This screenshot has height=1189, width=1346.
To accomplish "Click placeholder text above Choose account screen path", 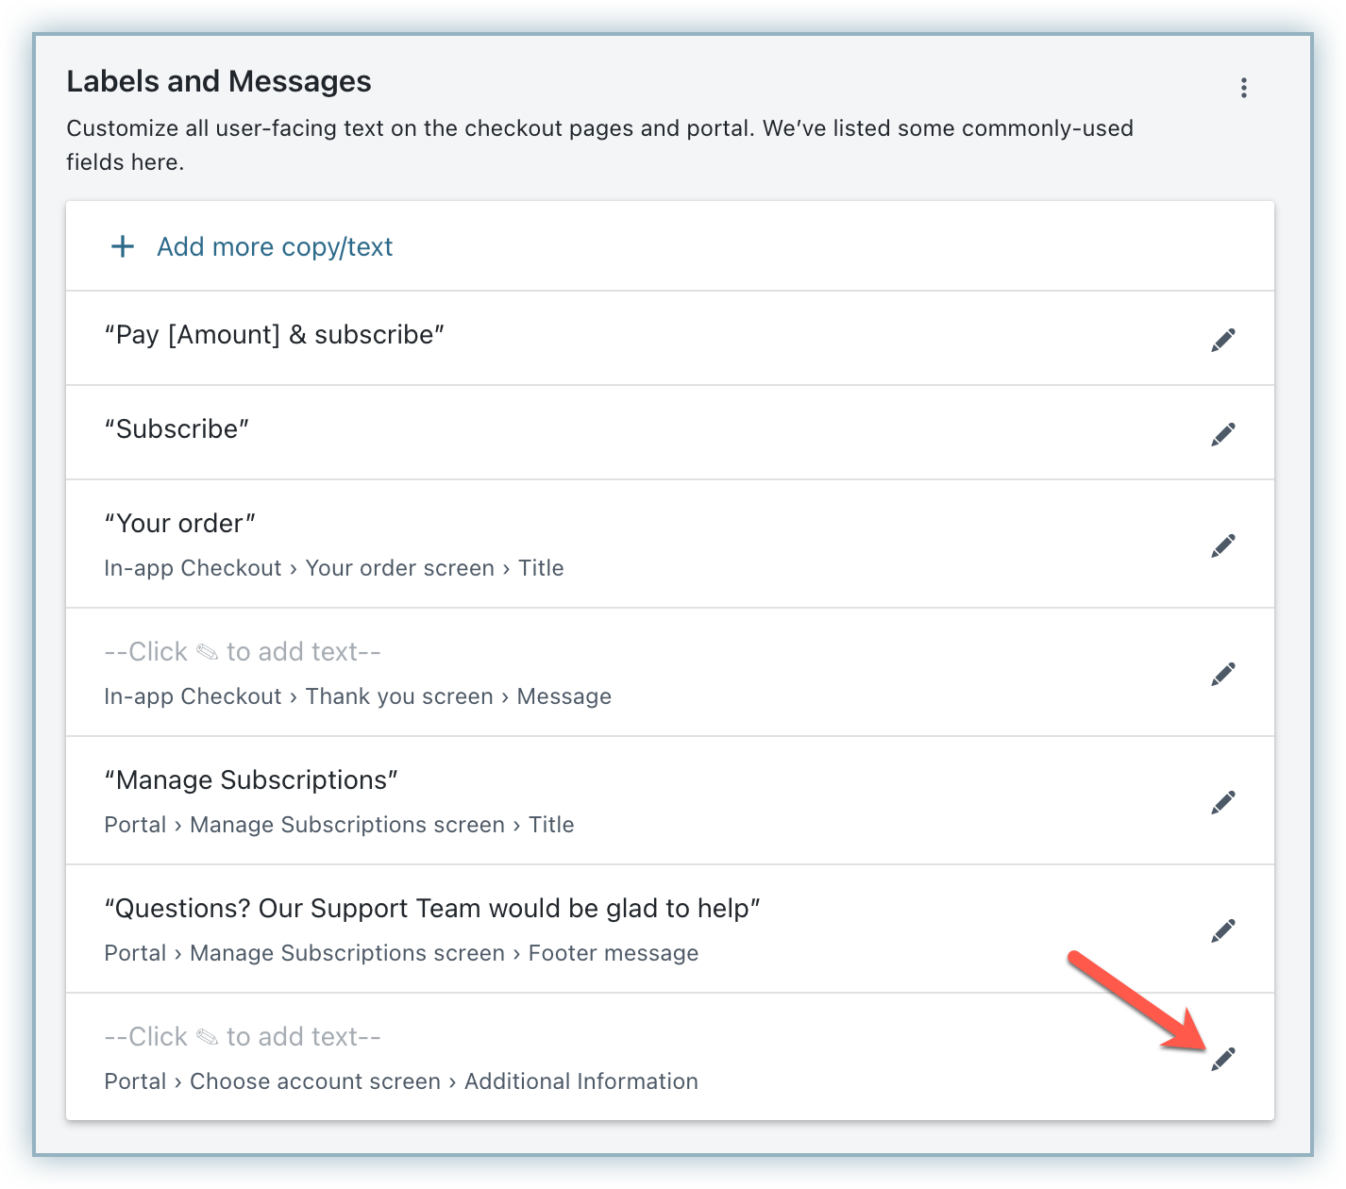I will coord(243,1037).
